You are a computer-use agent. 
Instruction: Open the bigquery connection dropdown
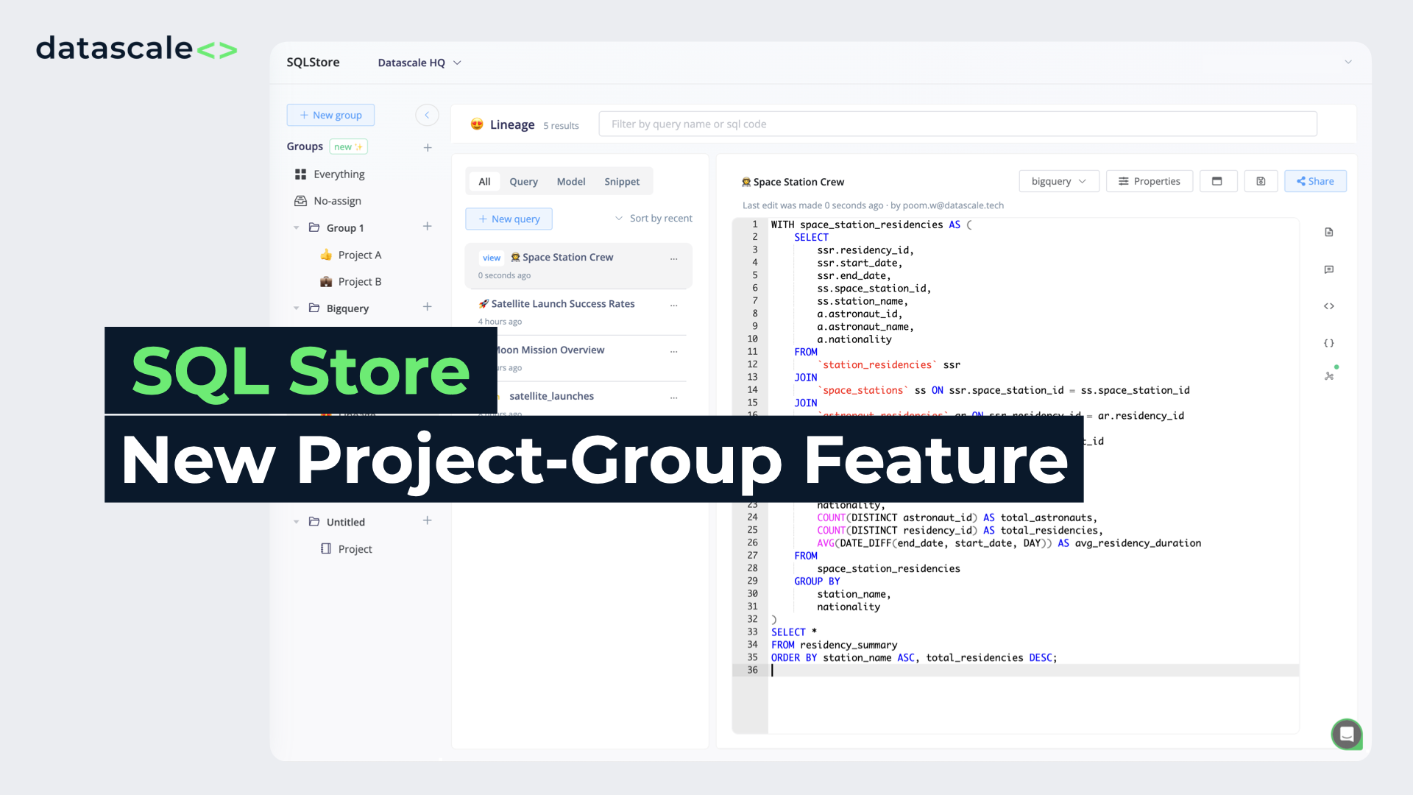[1059, 181]
